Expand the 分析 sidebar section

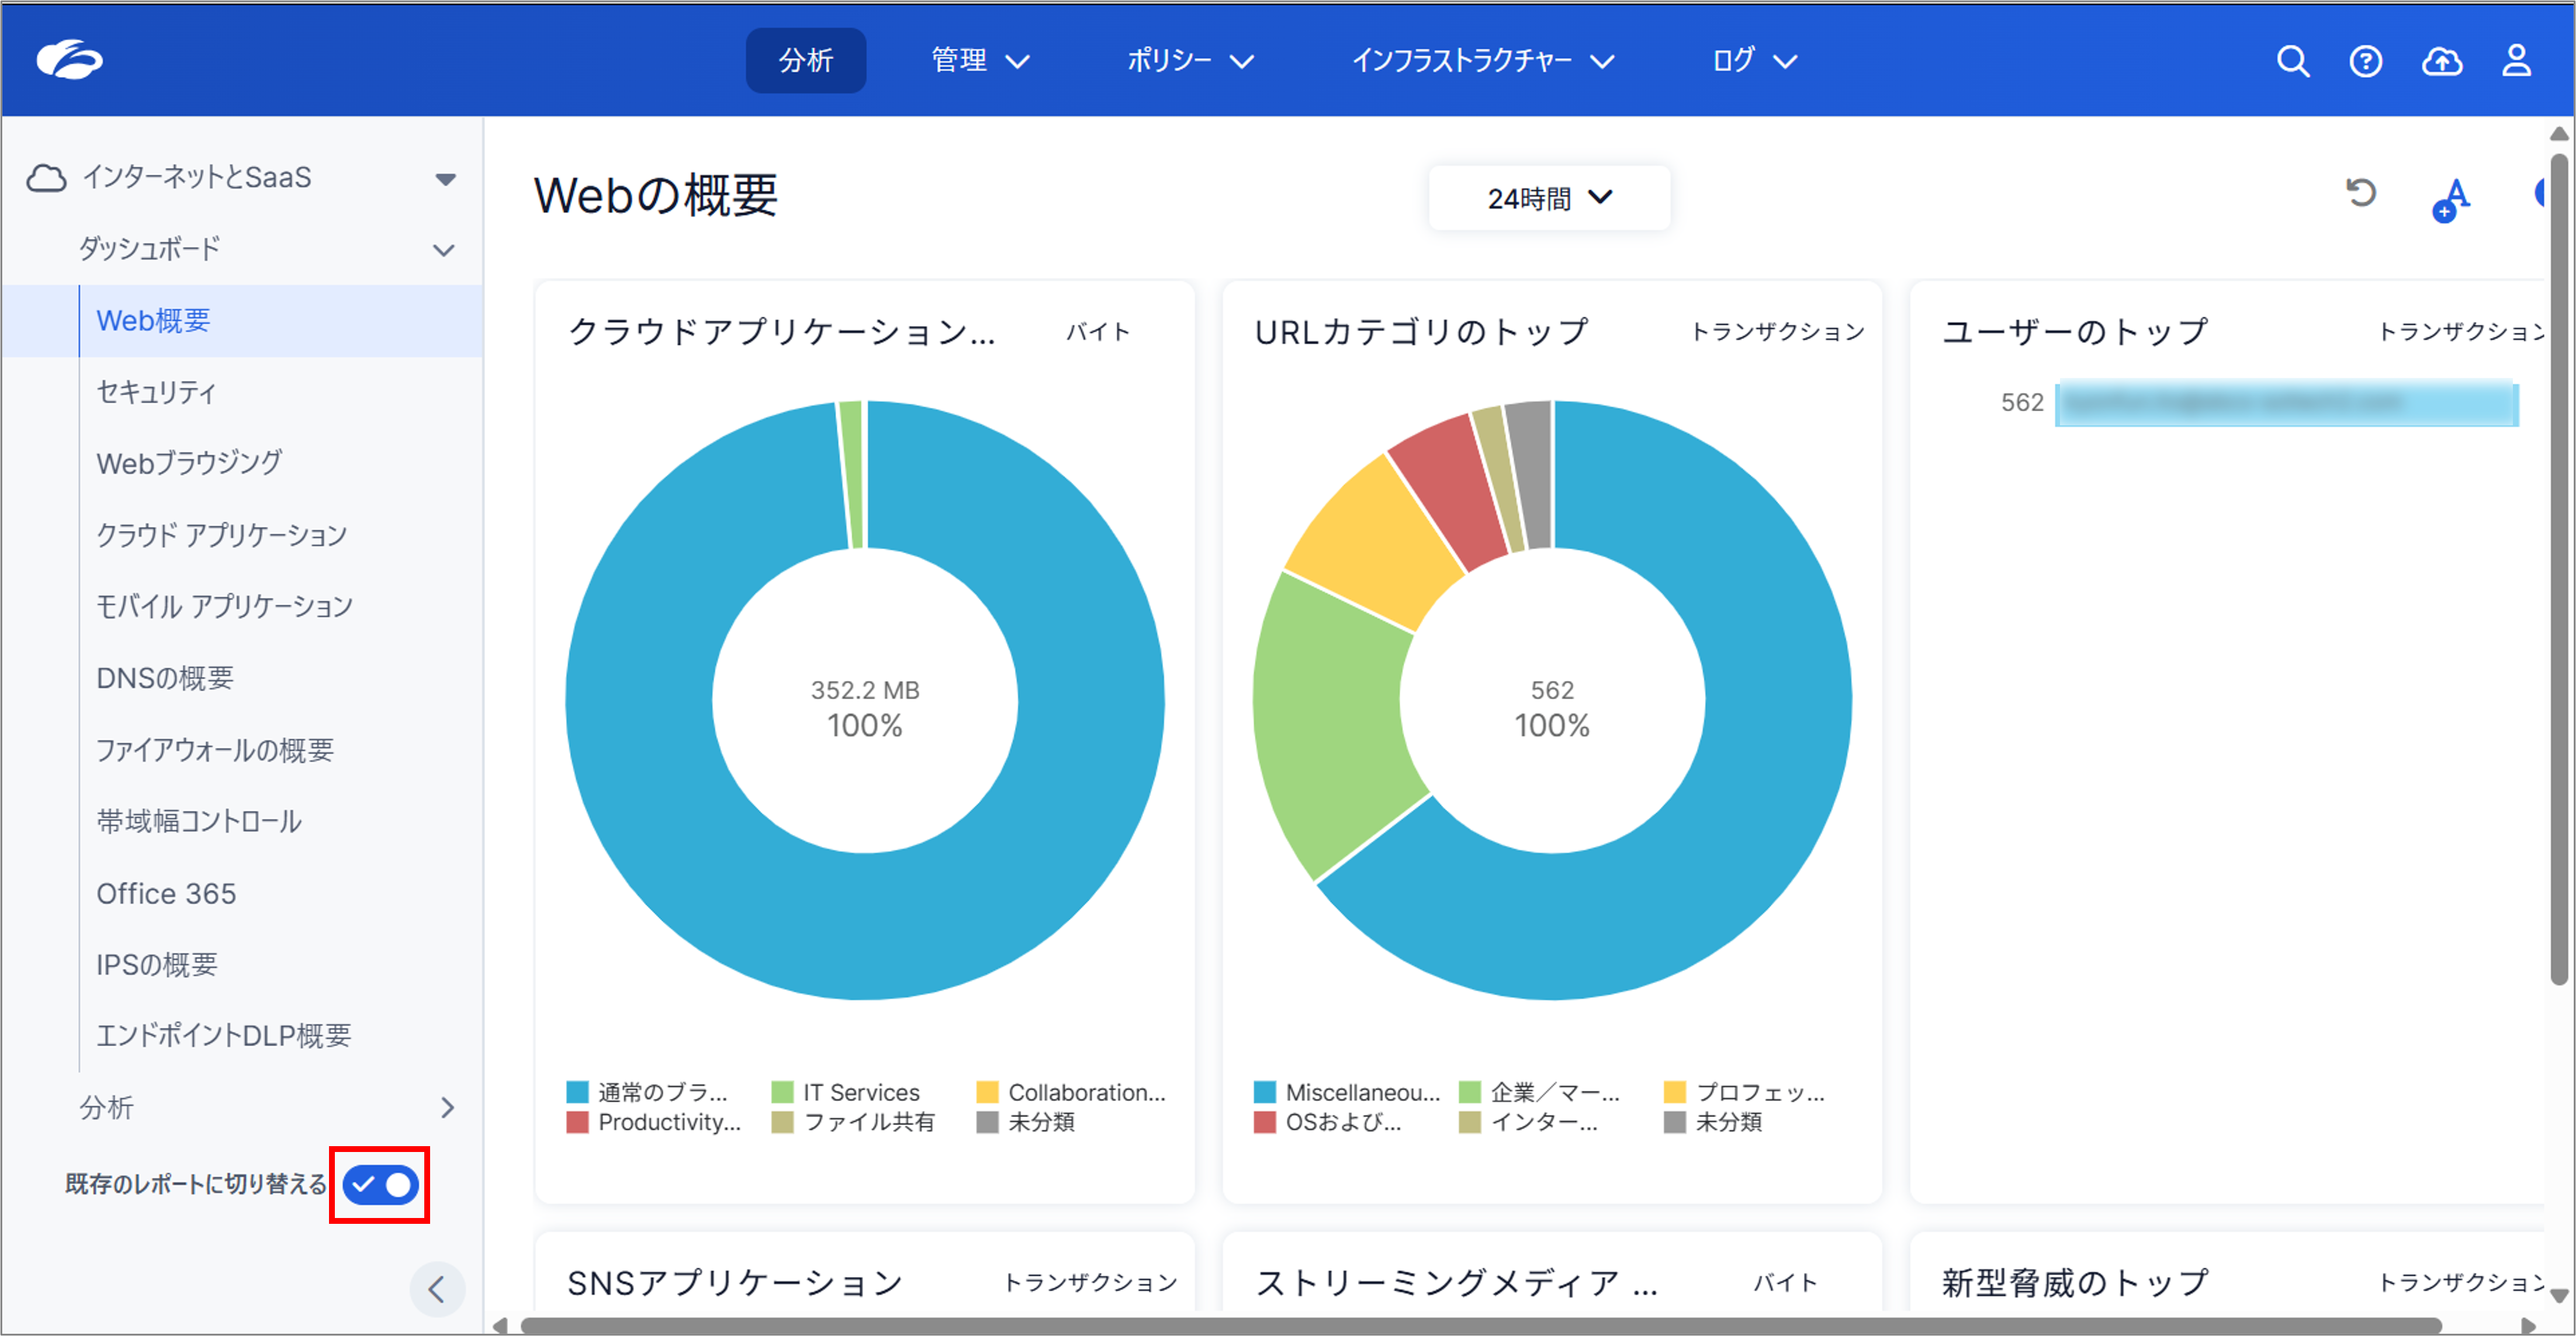click(447, 1107)
